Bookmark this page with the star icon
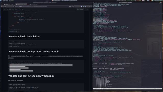Viewport: 163px width, 92px height. pos(74,6)
